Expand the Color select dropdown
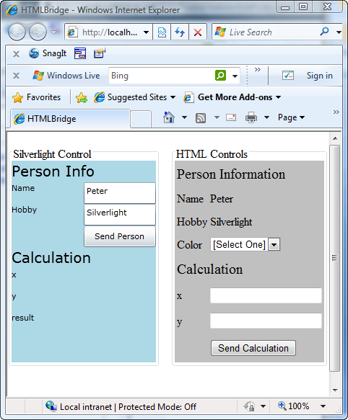 274,244
